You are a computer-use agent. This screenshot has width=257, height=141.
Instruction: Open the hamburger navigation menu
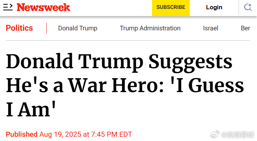(x=8, y=7)
